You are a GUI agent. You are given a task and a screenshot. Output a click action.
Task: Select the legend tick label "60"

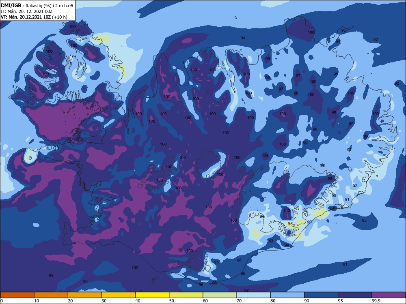click(205, 301)
